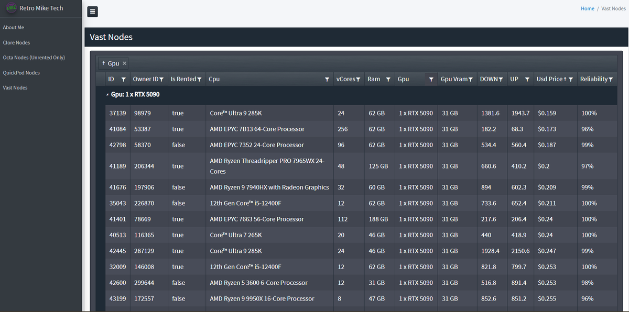The width and height of the screenshot is (629, 312).
Task: Select node ID 41084 cell
Action: pyautogui.click(x=117, y=129)
